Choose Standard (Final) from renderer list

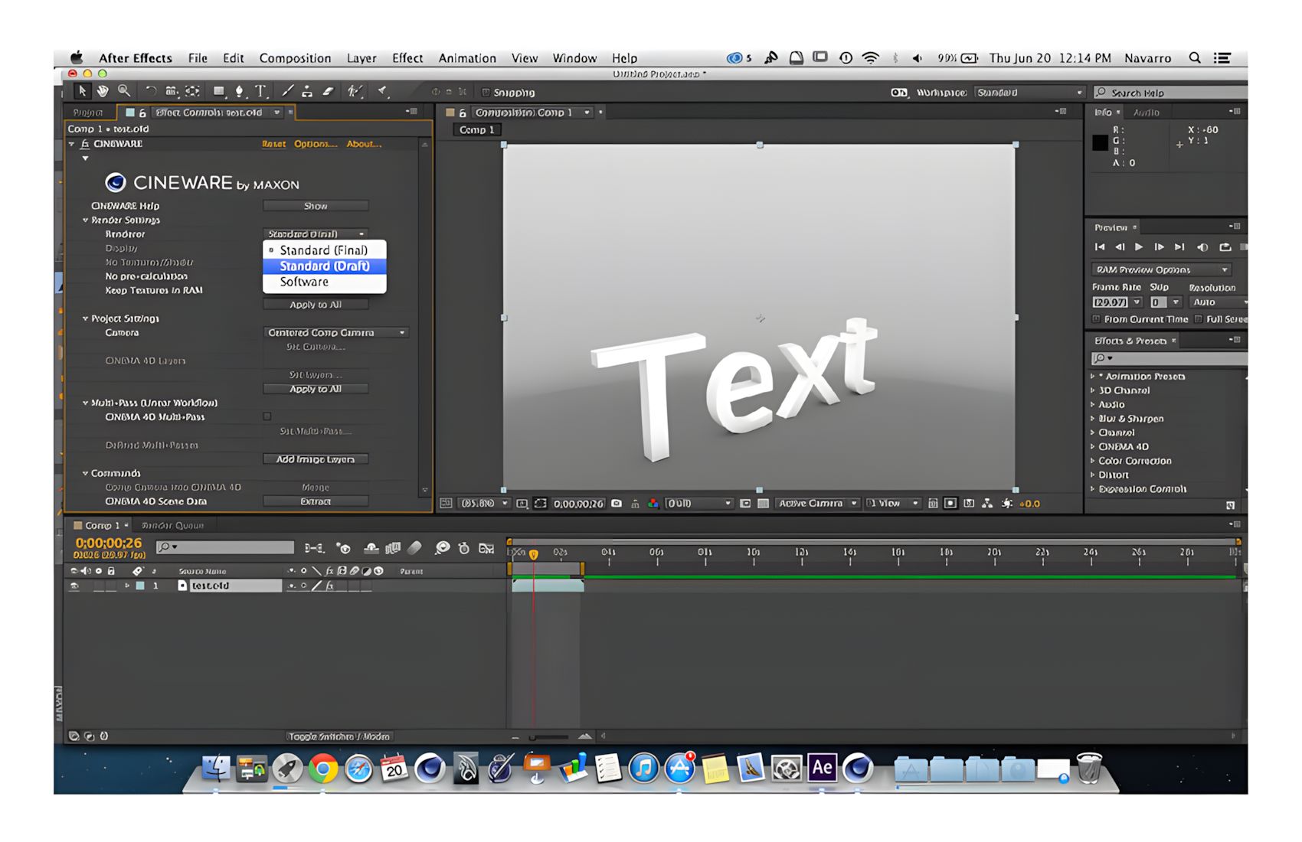324,250
